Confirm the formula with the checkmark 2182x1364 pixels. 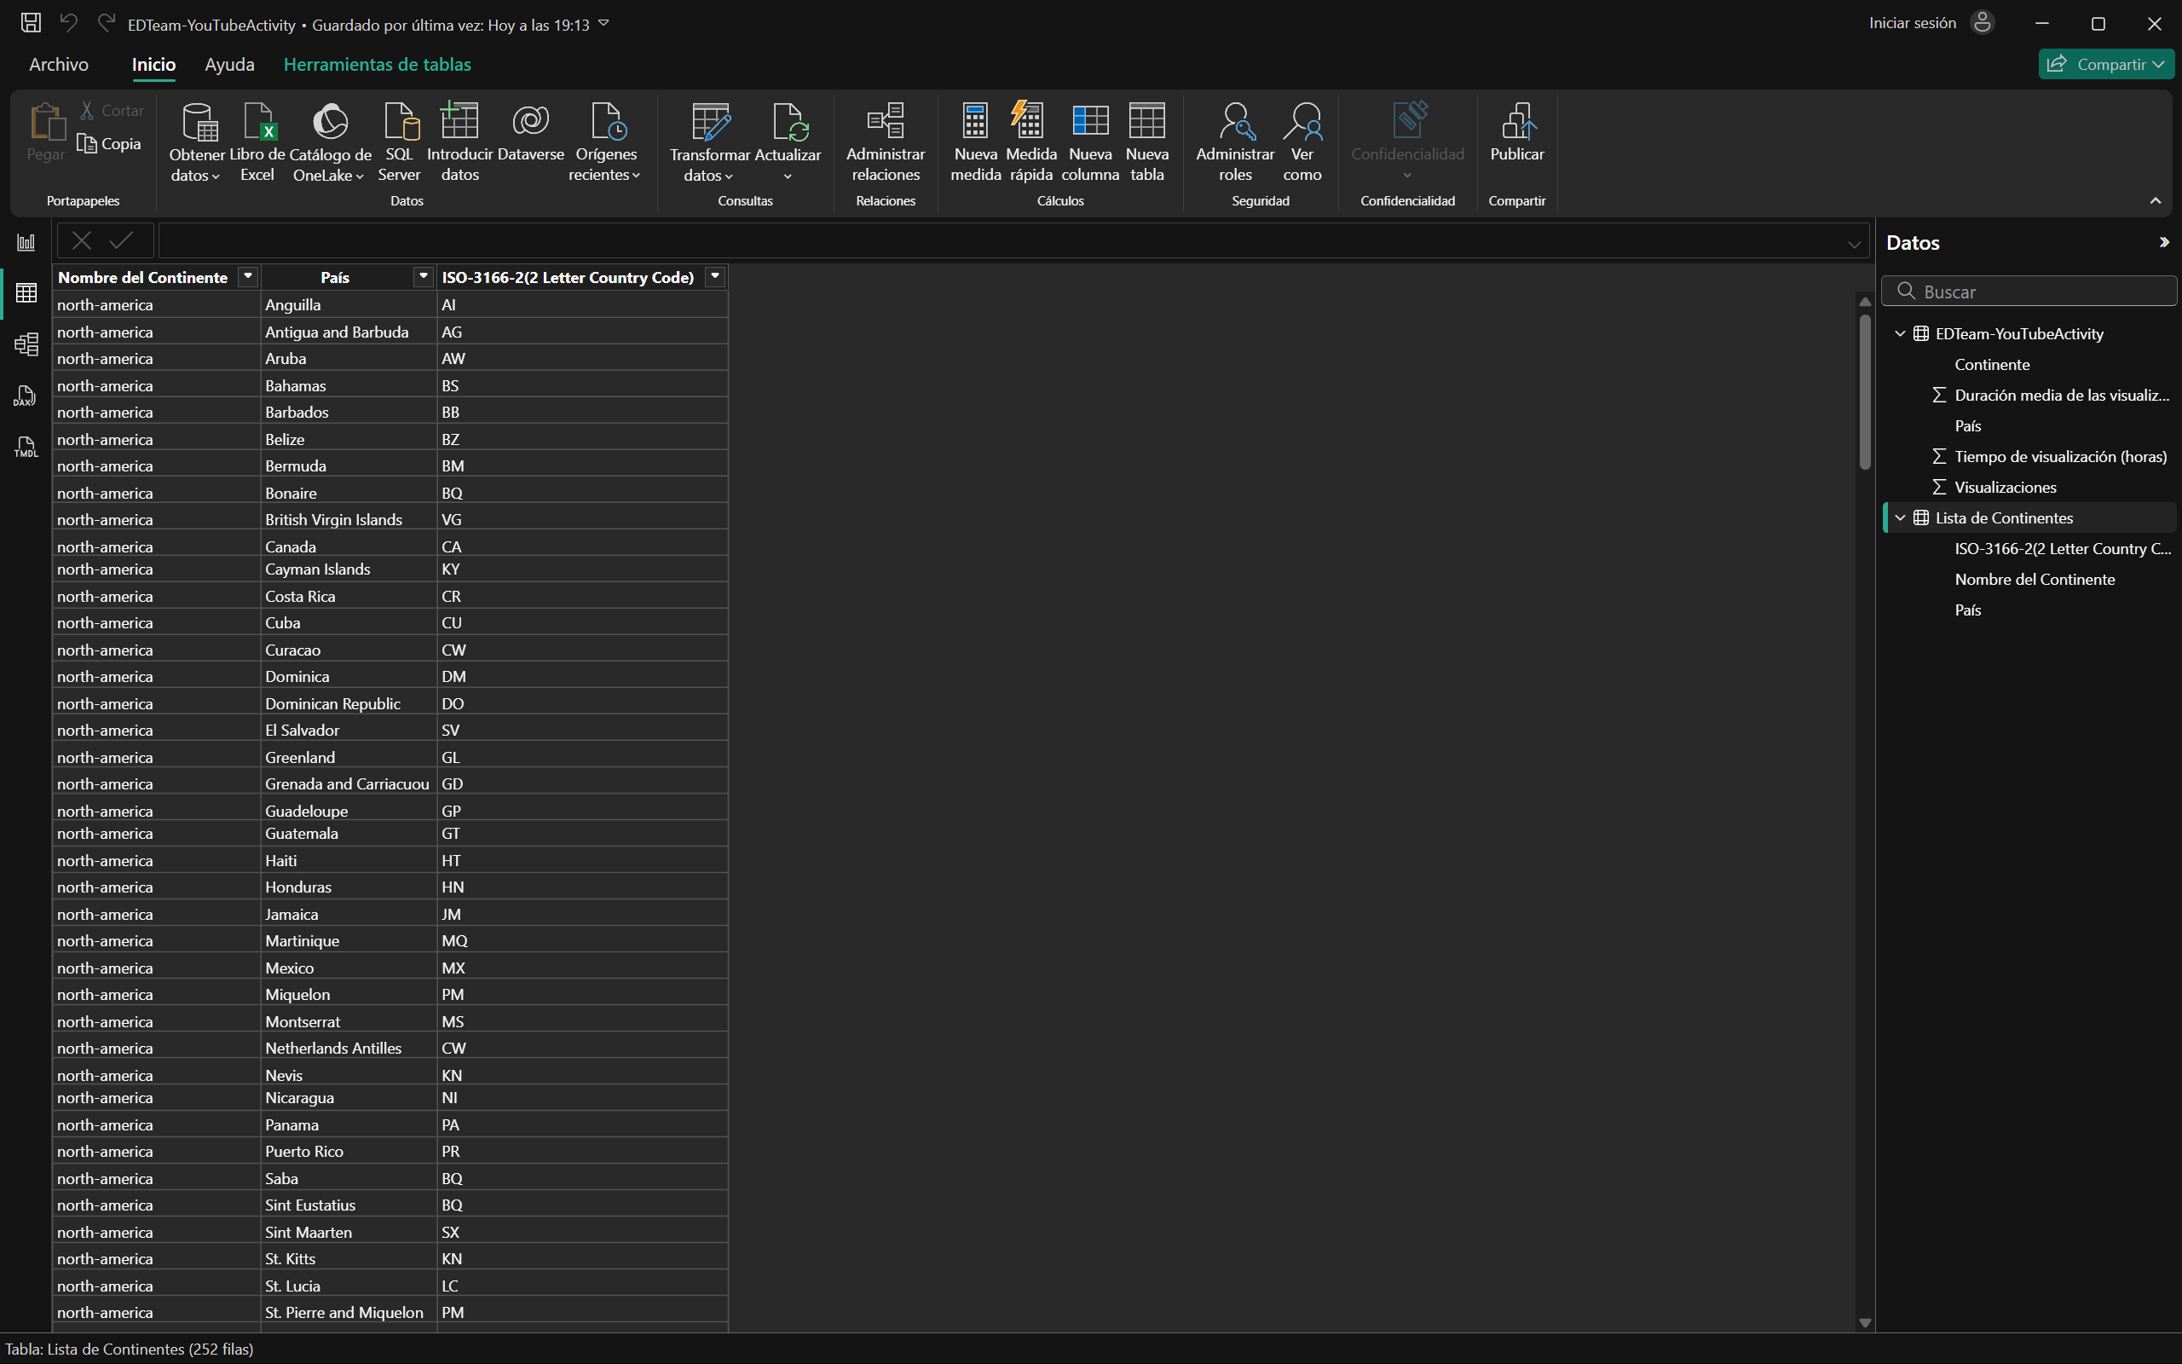pyautogui.click(x=121, y=240)
